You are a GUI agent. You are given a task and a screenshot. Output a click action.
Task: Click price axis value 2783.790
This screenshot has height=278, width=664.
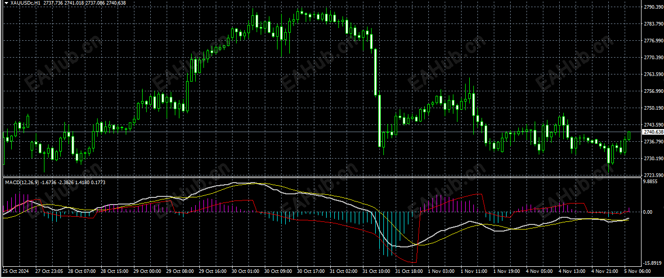click(x=653, y=24)
